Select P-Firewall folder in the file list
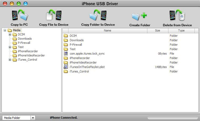 (76, 45)
